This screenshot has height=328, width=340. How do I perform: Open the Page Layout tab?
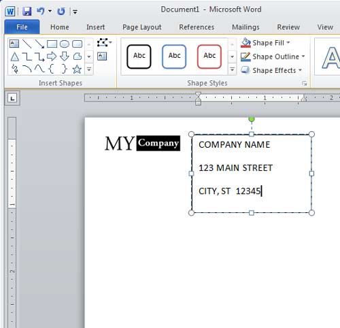tap(142, 27)
